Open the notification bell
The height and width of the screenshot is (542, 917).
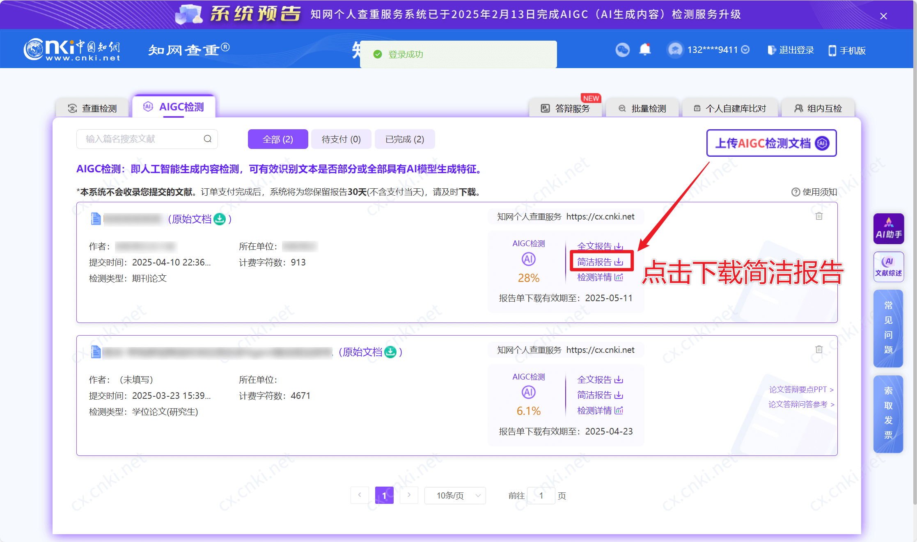click(x=645, y=50)
